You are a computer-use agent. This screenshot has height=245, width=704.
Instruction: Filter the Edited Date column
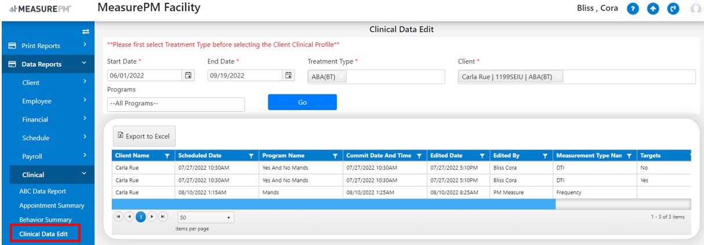482,156
